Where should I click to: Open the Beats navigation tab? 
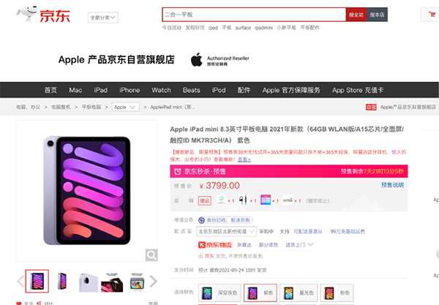pyautogui.click(x=192, y=90)
